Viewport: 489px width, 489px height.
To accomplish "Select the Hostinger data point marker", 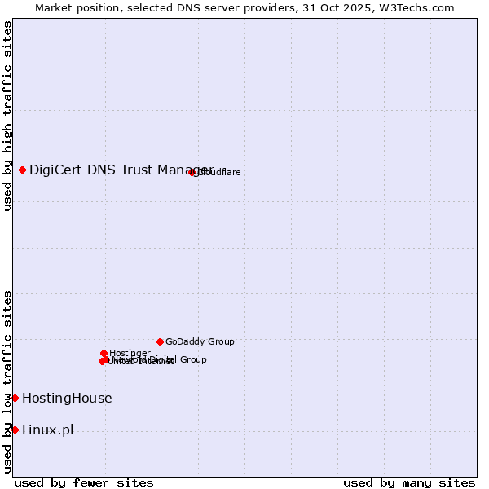I will coord(104,353).
